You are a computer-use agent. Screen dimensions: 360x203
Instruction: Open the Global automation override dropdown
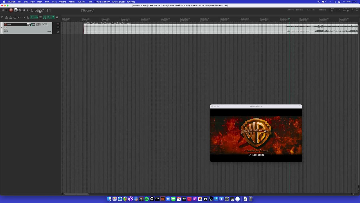click(346, 10)
